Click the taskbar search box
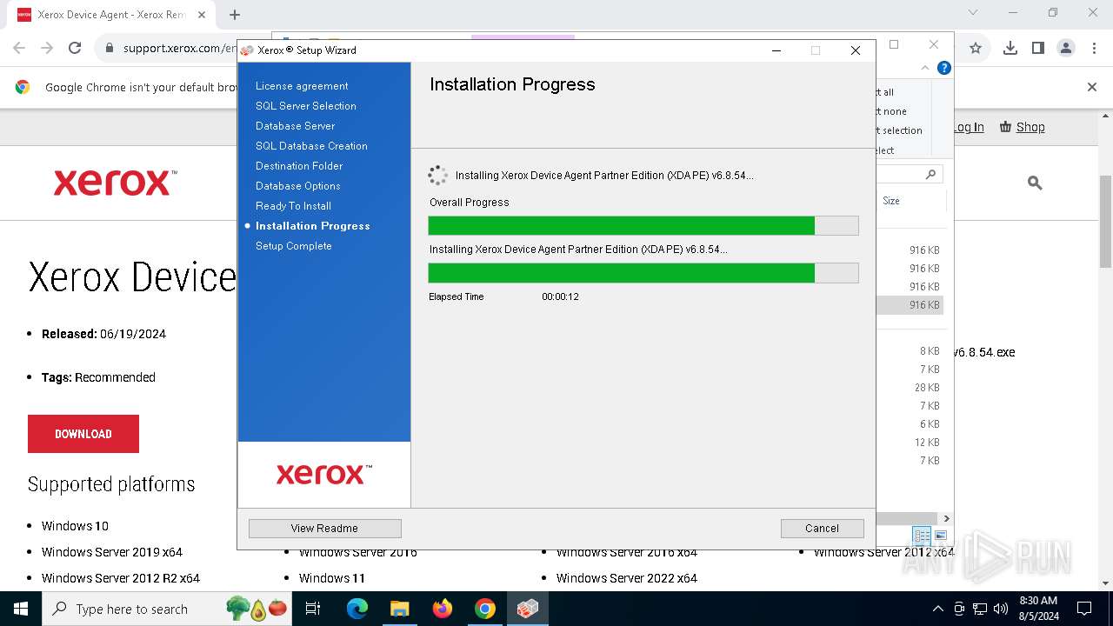Image resolution: width=1113 pixels, height=626 pixels. point(168,609)
